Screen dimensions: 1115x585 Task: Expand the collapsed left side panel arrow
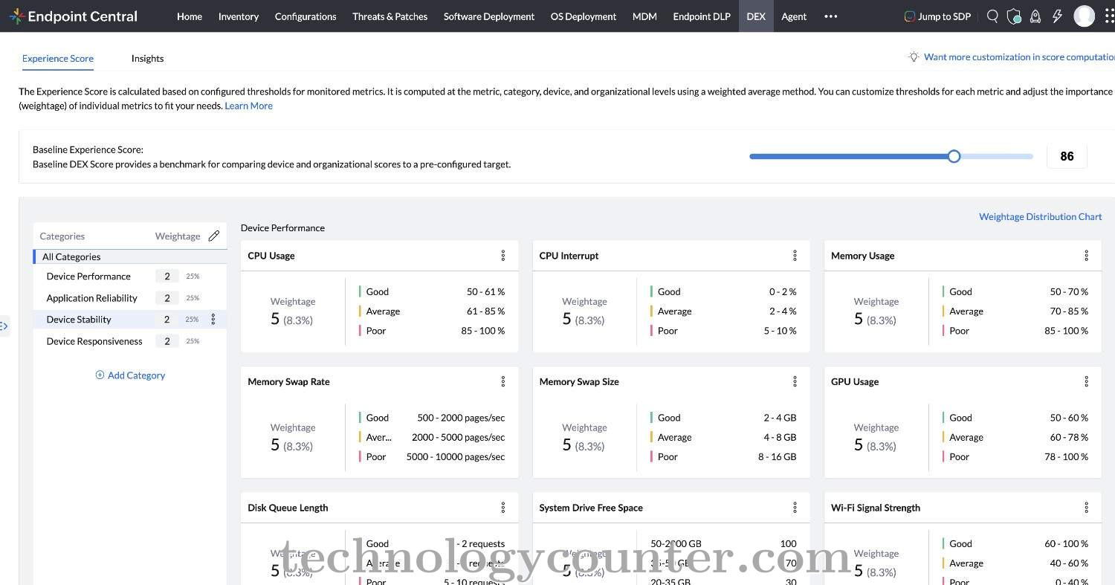pyautogui.click(x=4, y=326)
